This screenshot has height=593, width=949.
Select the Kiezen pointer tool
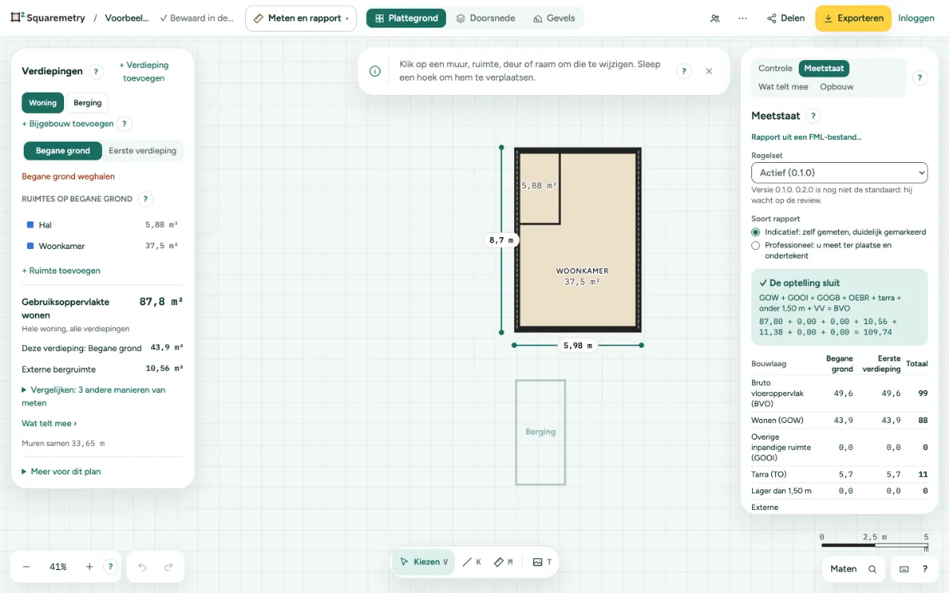(x=424, y=562)
